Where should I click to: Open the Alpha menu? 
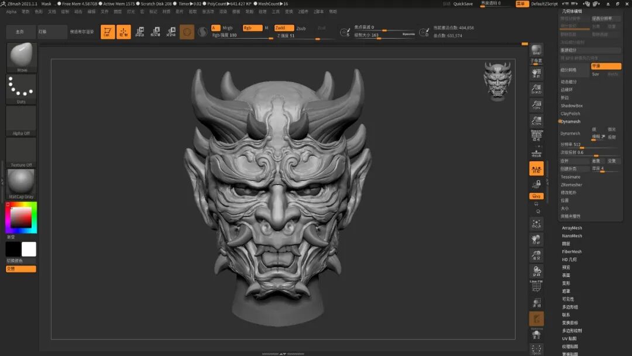pyautogui.click(x=11, y=11)
